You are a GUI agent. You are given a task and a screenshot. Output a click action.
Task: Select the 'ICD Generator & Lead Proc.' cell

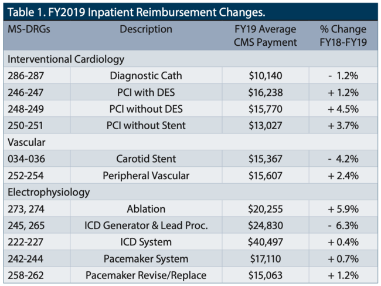click(146, 226)
